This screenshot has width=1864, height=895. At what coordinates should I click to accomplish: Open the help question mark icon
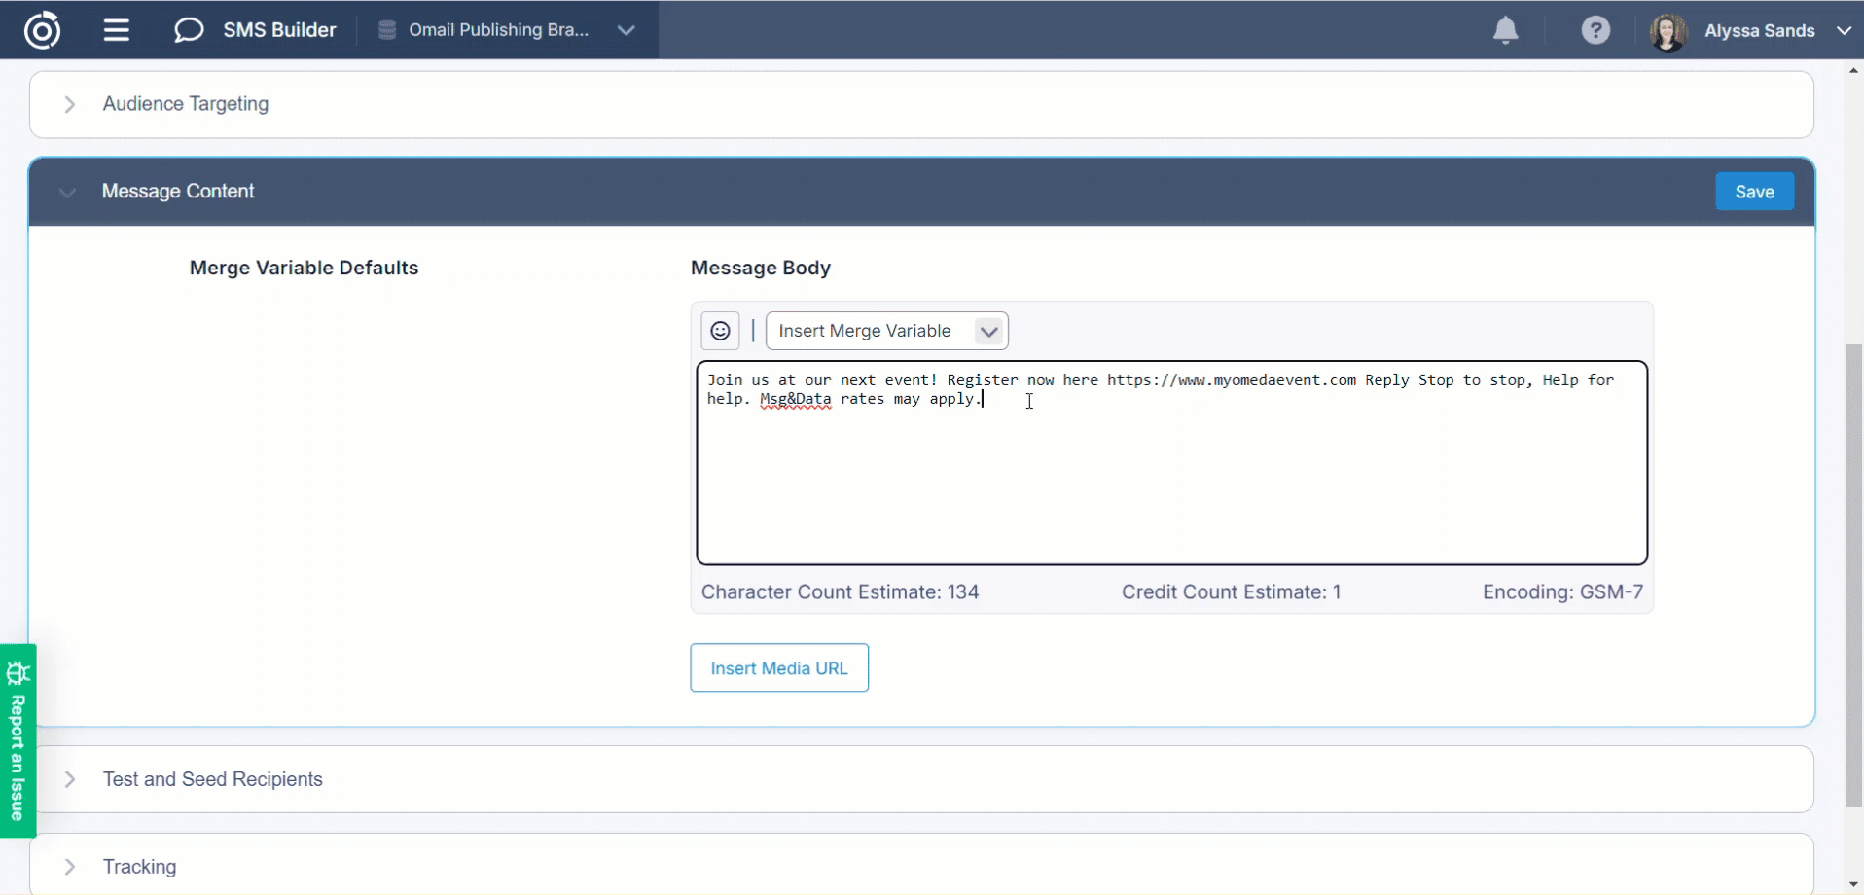tap(1595, 31)
